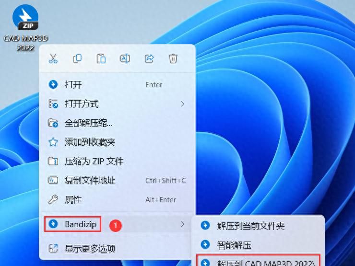
Task: Open 属性 from the context menu
Action: click(117, 200)
